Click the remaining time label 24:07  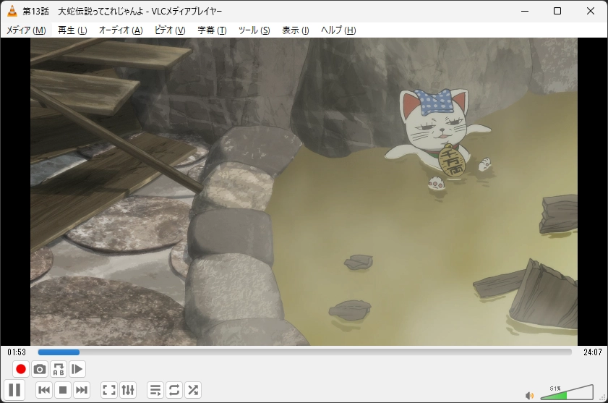[x=592, y=352]
